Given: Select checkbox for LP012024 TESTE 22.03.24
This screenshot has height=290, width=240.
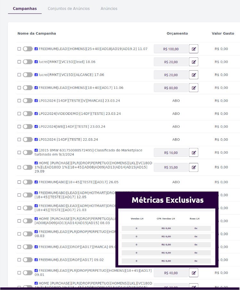Looking at the screenshot, I should pos(19,140).
